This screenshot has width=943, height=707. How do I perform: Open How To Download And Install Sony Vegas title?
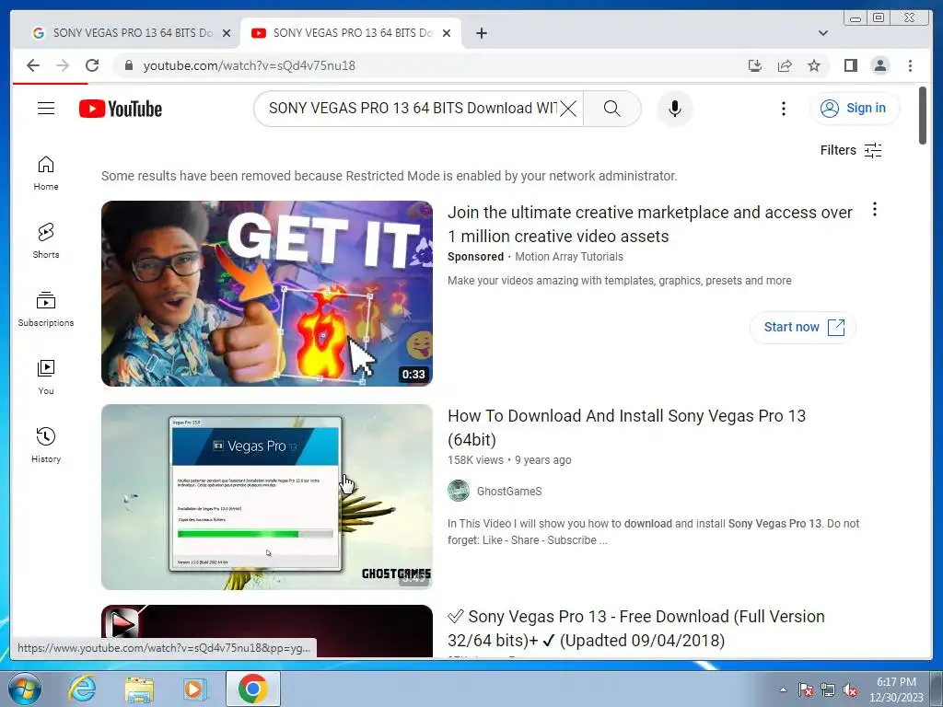[x=626, y=427]
